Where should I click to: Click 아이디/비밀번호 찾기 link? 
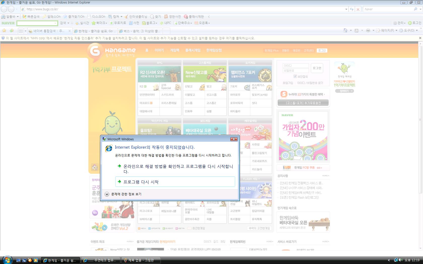pos(310,83)
